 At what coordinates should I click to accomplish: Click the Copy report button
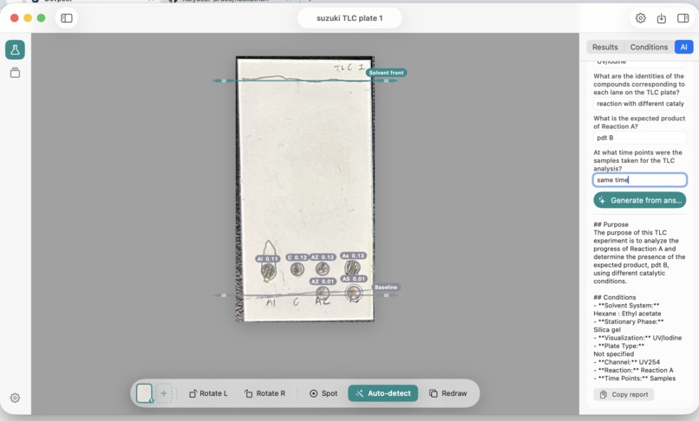click(624, 395)
